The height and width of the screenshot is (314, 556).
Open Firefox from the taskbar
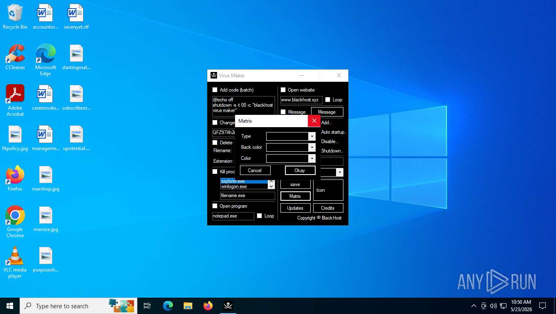[x=208, y=306]
